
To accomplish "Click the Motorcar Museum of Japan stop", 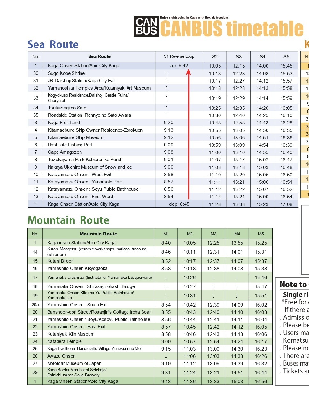I will 74,363.
